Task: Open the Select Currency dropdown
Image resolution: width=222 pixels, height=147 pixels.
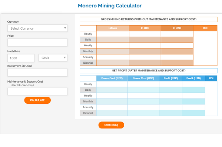Action: pos(37,28)
